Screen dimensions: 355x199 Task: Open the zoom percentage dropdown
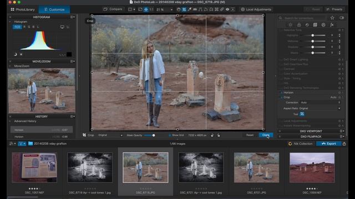[171, 10]
